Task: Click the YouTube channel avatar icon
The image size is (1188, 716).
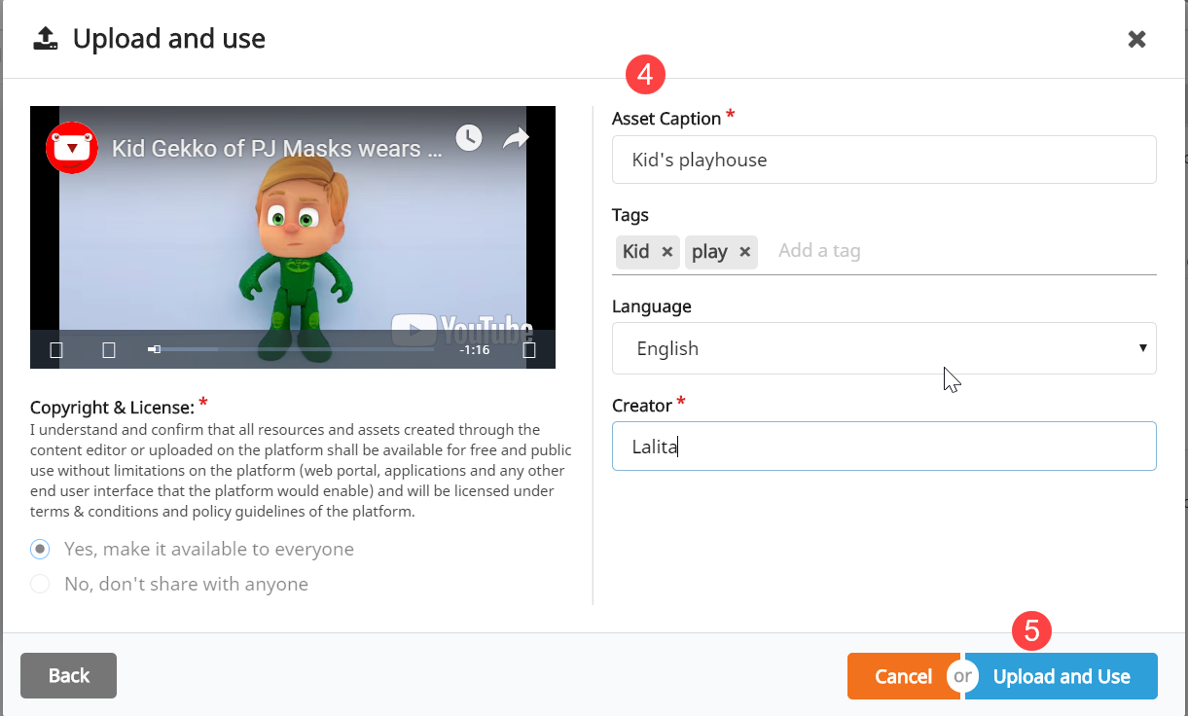Action: pyautogui.click(x=72, y=149)
